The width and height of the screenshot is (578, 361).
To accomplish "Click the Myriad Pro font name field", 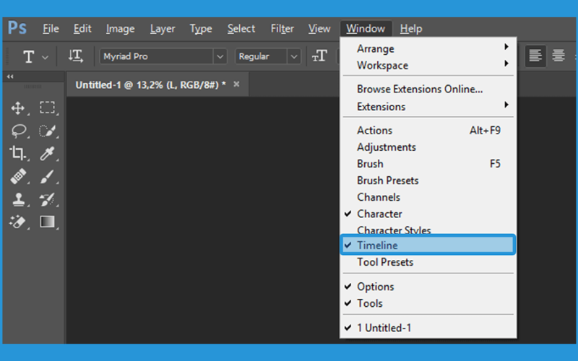I will pyautogui.click(x=156, y=57).
